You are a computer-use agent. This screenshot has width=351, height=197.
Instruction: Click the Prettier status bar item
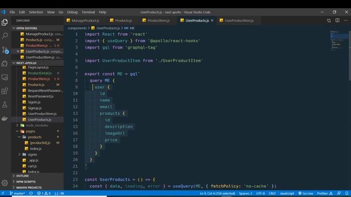325,193
